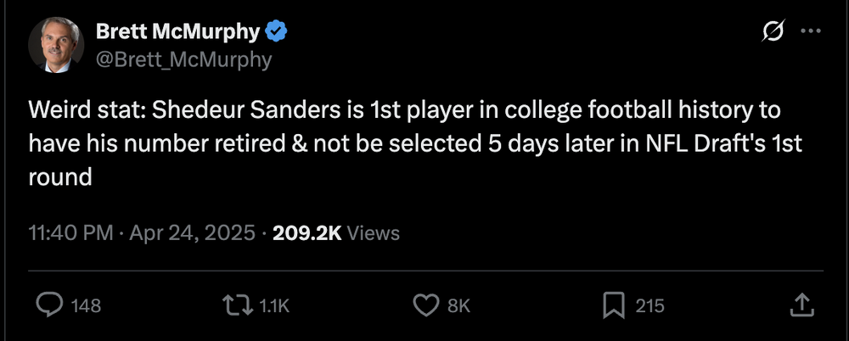Click the @Brett_McMurphy handle
This screenshot has height=341, width=849.
[x=183, y=59]
